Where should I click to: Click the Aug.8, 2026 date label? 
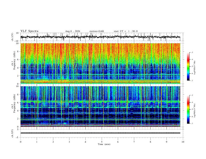pos(73,31)
